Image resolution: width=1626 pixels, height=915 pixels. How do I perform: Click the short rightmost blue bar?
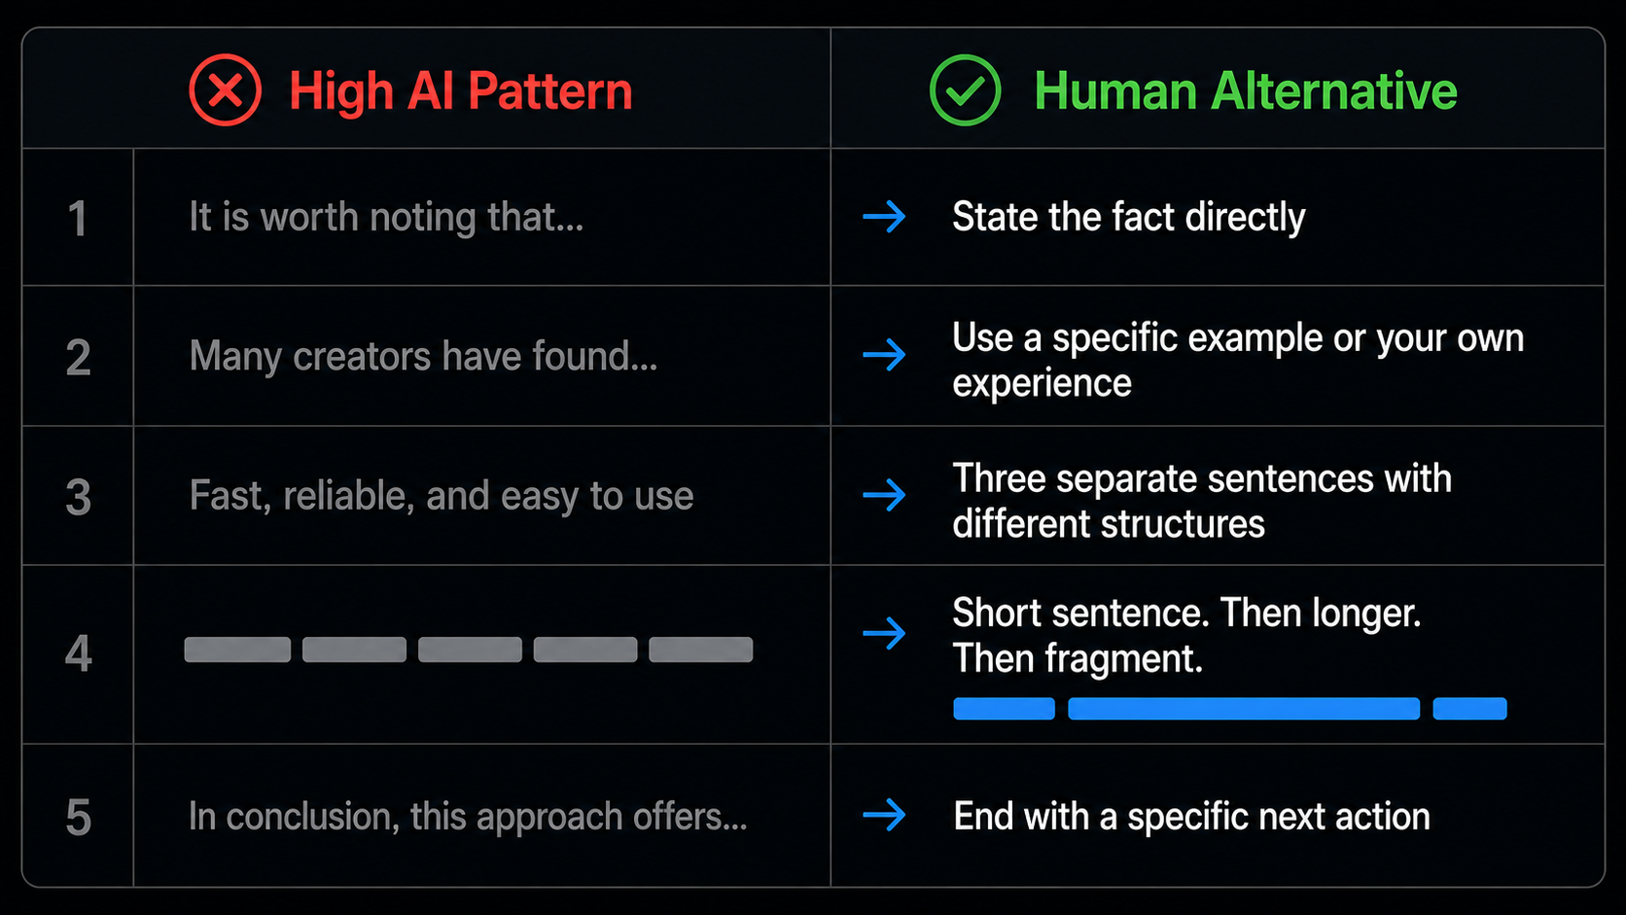(1469, 708)
